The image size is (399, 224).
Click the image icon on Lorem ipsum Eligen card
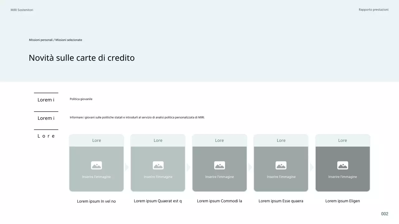tap(343, 165)
